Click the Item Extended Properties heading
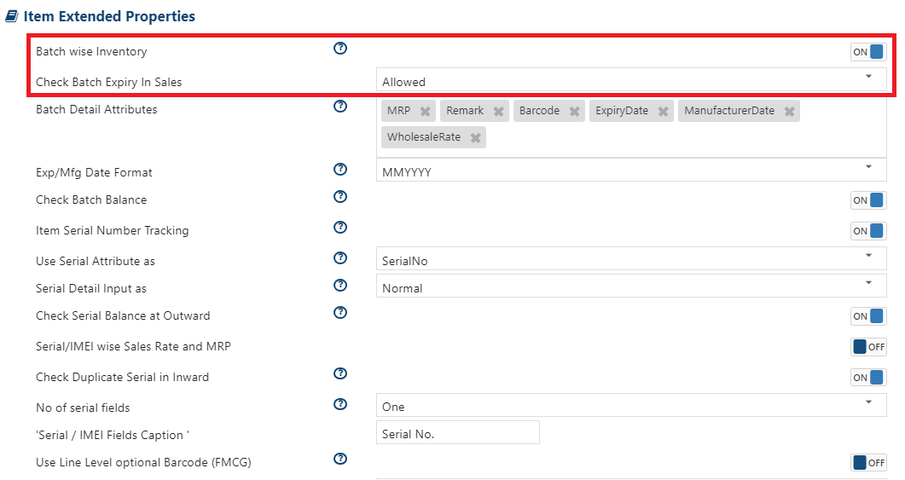Viewport: 905px width, 480px height. point(109,16)
